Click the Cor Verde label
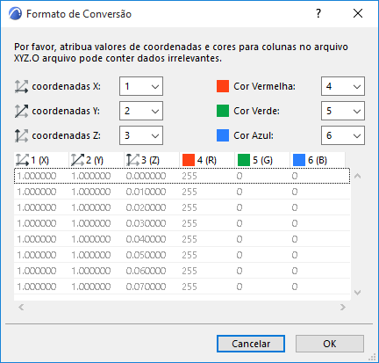The height and width of the screenshot is (363, 379). 256,111
